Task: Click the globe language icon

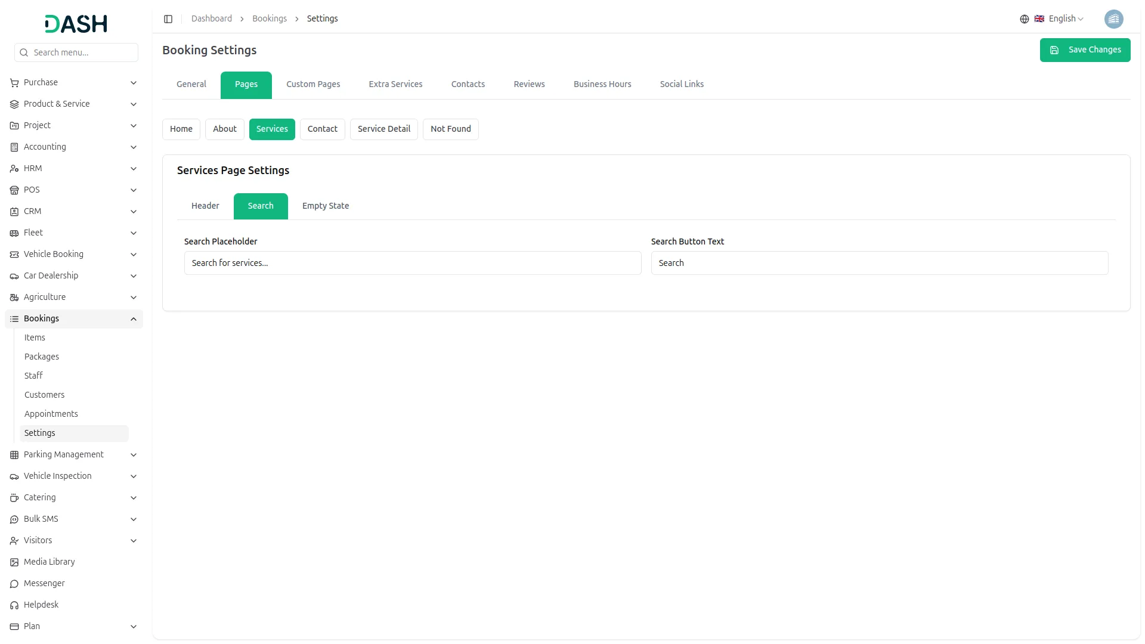Action: click(1024, 19)
